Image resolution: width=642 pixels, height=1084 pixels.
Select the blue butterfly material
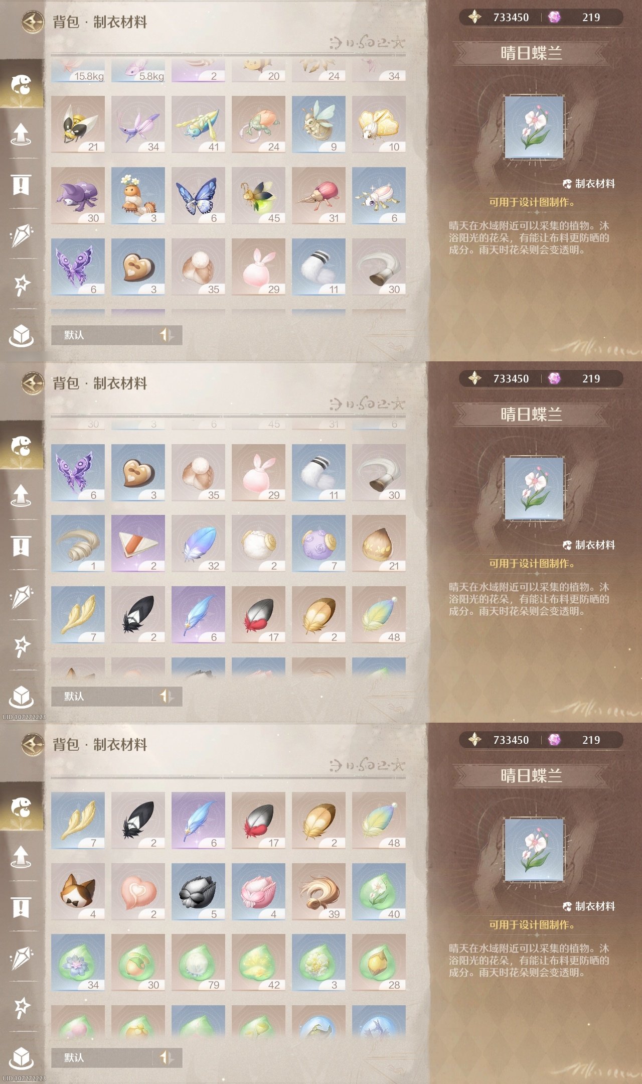[198, 196]
